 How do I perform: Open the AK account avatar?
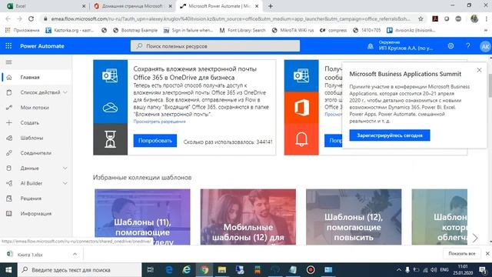click(485, 46)
